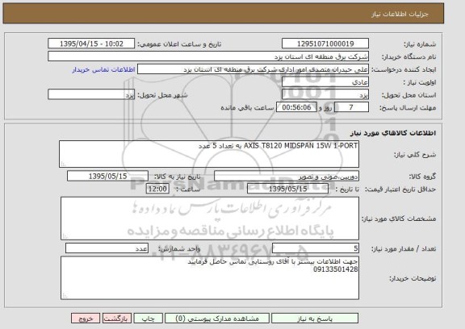Click the خروج exit button

[x=86, y=319]
